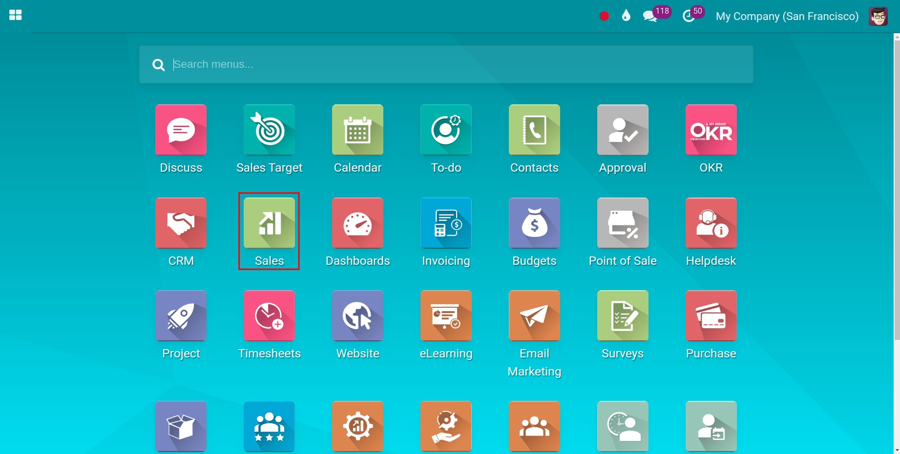Open activities clock with 50 badge

point(693,15)
